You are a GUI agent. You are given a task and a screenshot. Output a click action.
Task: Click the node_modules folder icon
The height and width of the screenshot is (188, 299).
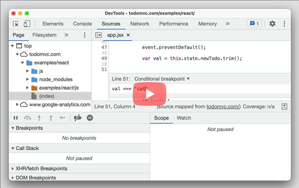coord(34,80)
